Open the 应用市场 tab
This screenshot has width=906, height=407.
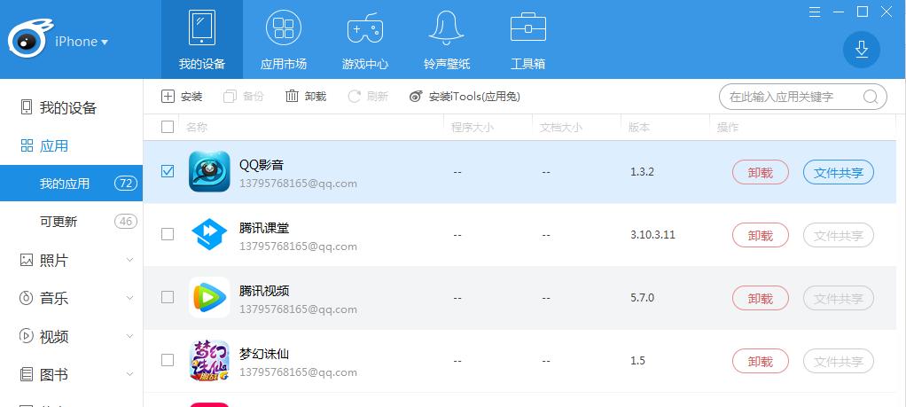[x=283, y=39]
